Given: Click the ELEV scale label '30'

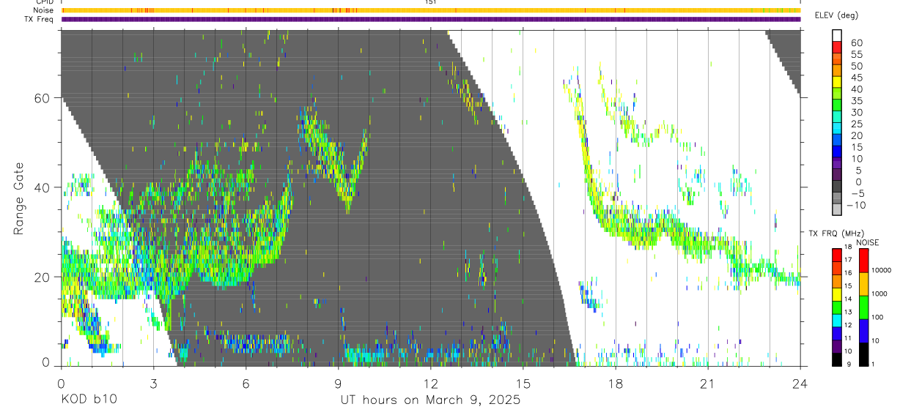Looking at the screenshot, I should point(855,112).
